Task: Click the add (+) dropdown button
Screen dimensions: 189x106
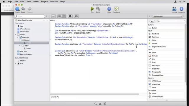Action: coord(53,16)
